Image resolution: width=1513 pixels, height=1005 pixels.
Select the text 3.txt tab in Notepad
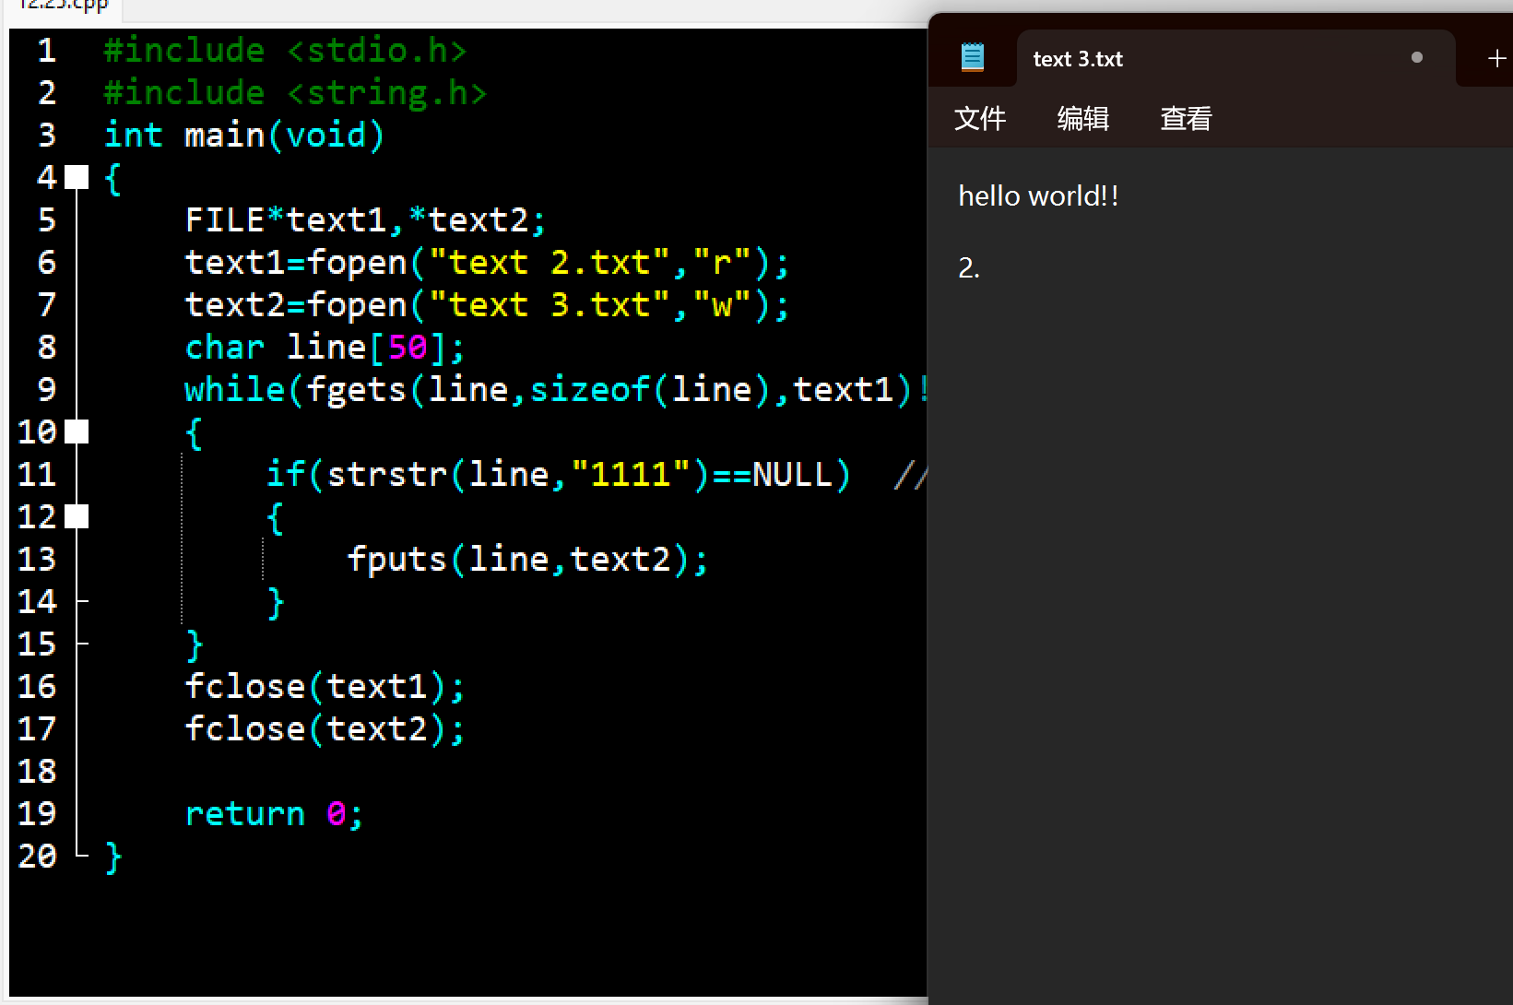coord(1235,59)
